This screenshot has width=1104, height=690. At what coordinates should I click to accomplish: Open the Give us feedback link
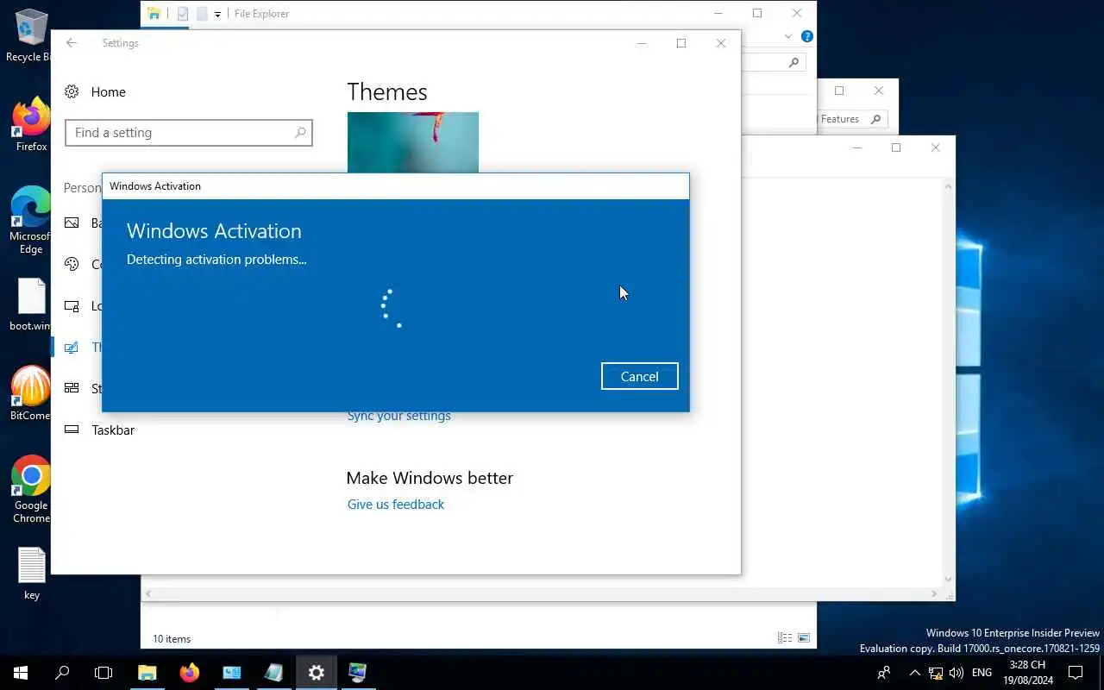pyautogui.click(x=396, y=505)
